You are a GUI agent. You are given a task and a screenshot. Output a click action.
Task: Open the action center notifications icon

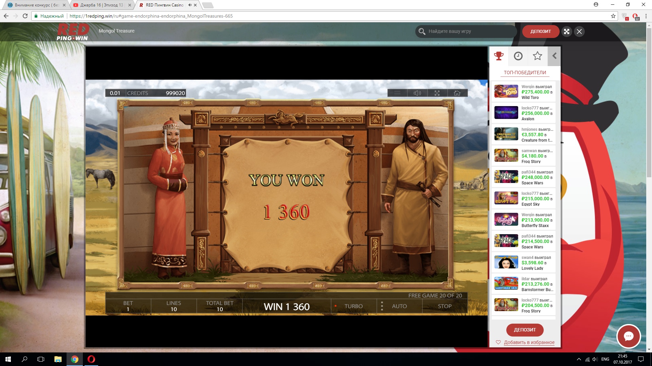click(641, 359)
